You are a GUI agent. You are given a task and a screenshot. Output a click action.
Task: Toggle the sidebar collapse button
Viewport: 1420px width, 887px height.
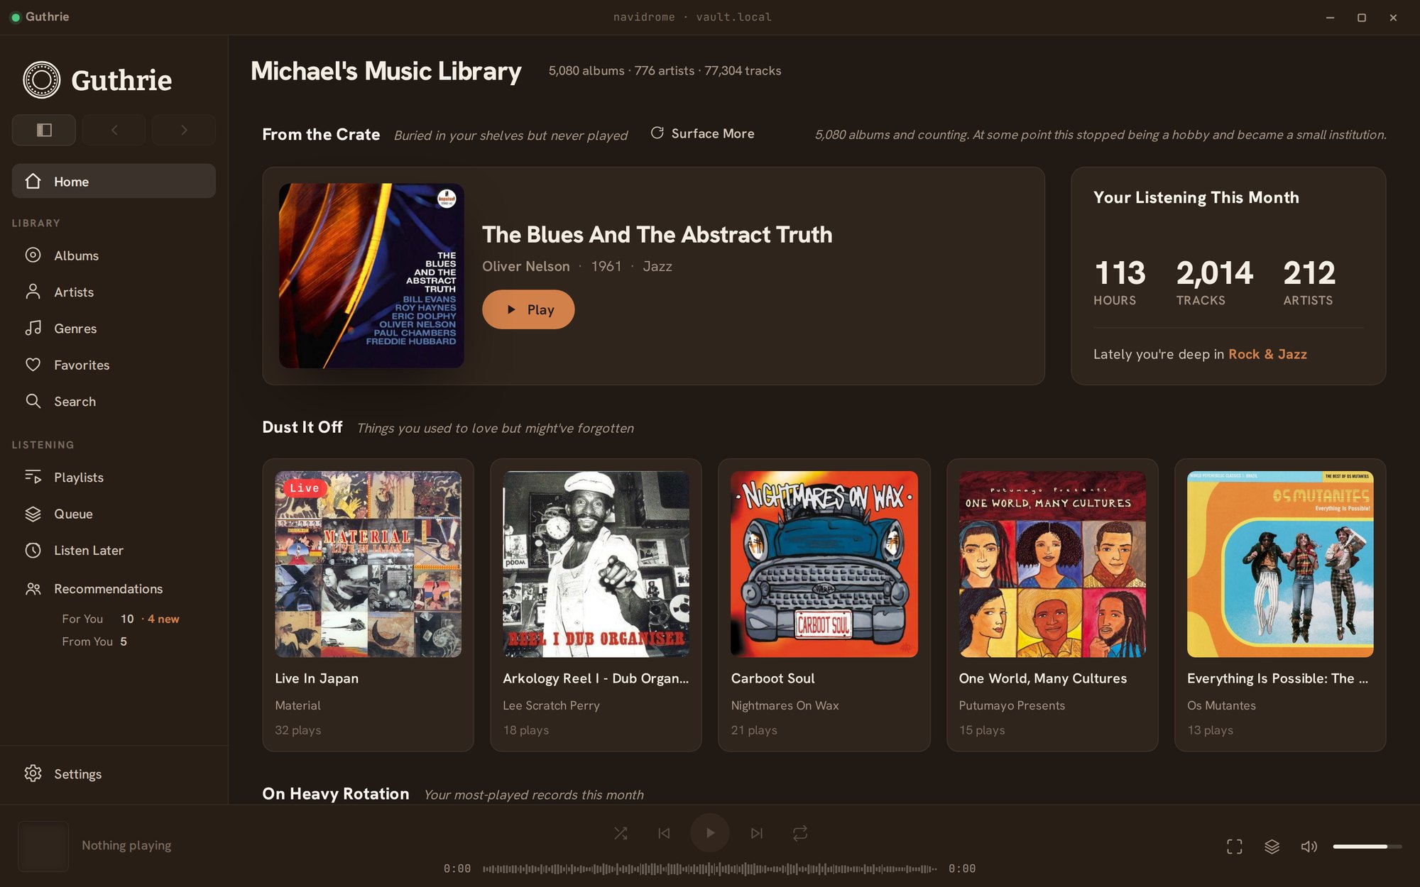[x=44, y=130]
